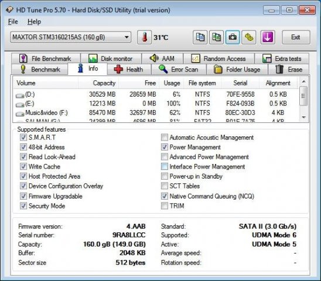Click the volume list scrollbar thumb
The width and height of the screenshot is (321, 281).
(303, 96)
